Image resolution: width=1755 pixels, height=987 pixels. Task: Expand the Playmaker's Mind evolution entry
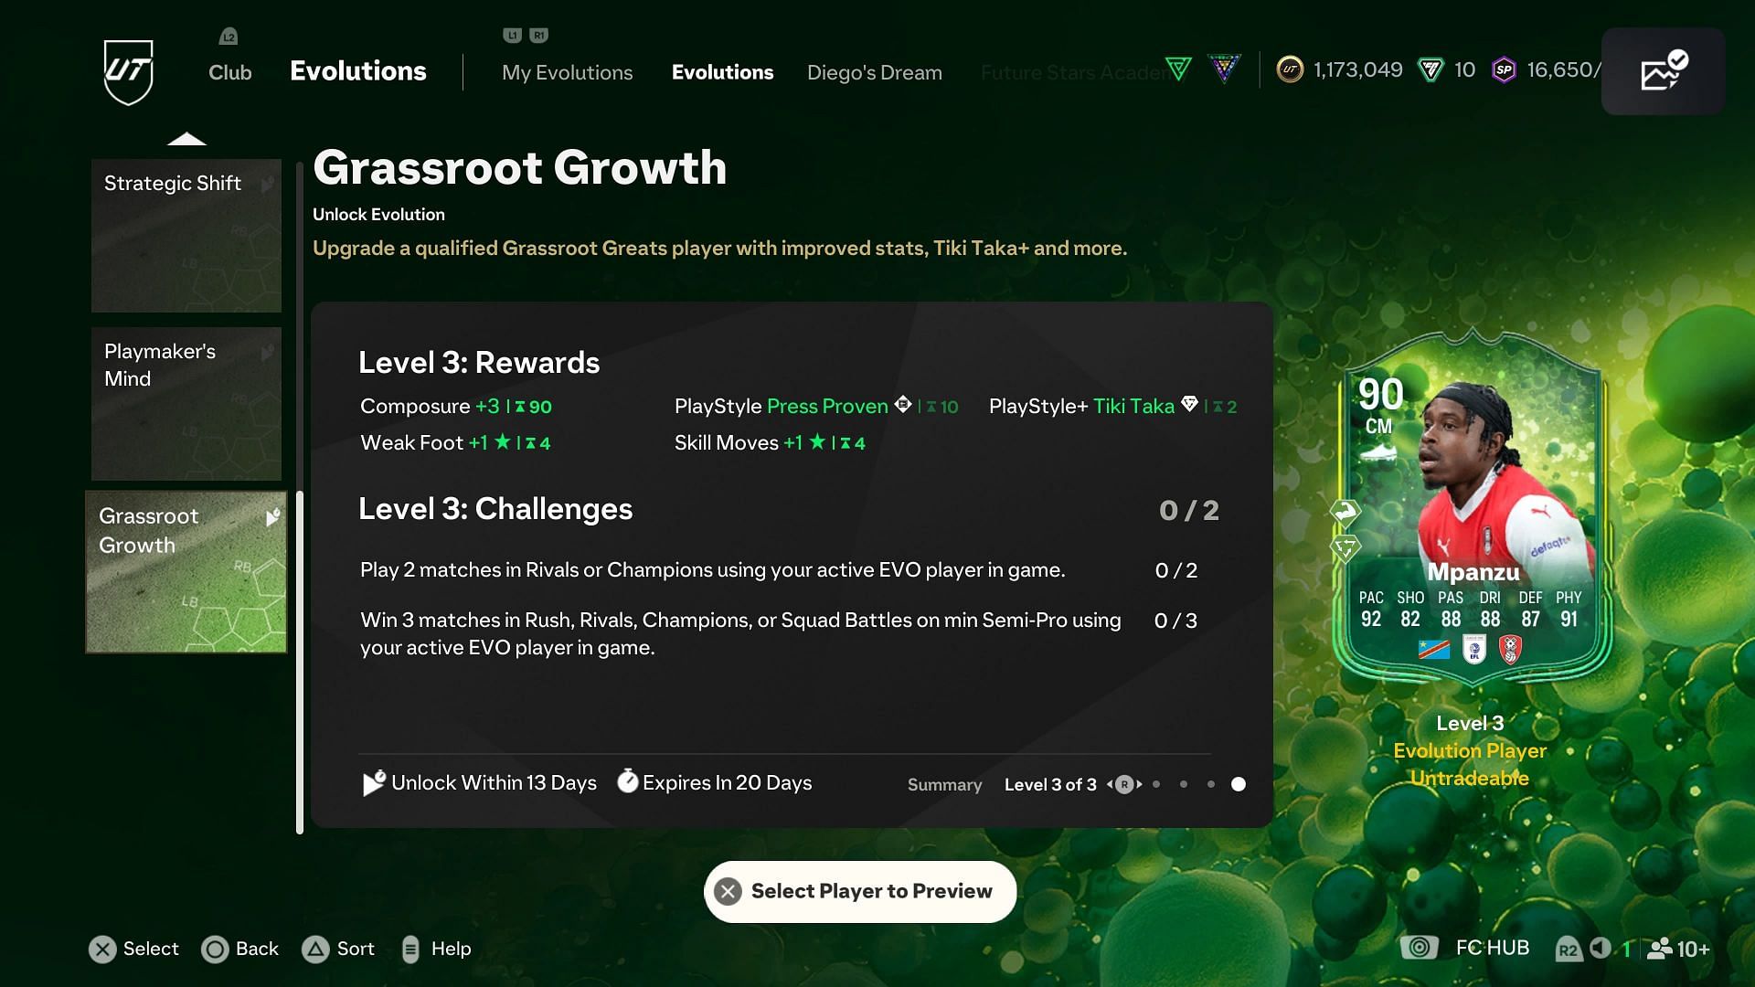click(186, 404)
